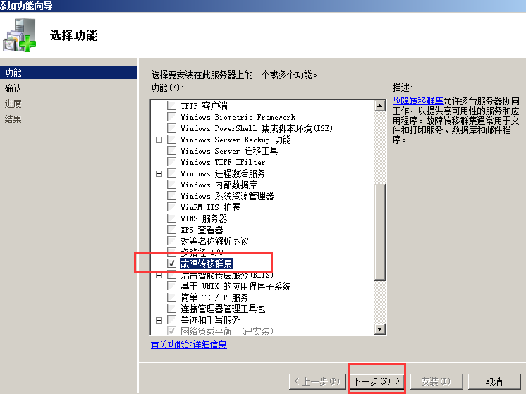Check Windows TIFF IFilter checkbox

[172, 162]
